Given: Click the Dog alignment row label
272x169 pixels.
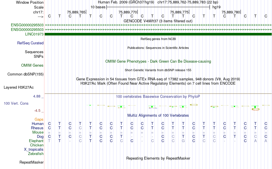Looking at the screenshot, I should (x=40, y=137).
